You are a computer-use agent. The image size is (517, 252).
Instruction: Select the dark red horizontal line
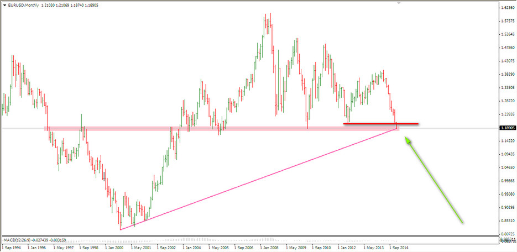point(380,123)
